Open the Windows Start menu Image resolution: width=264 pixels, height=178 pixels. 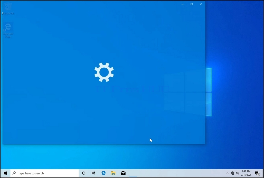(x=5, y=173)
